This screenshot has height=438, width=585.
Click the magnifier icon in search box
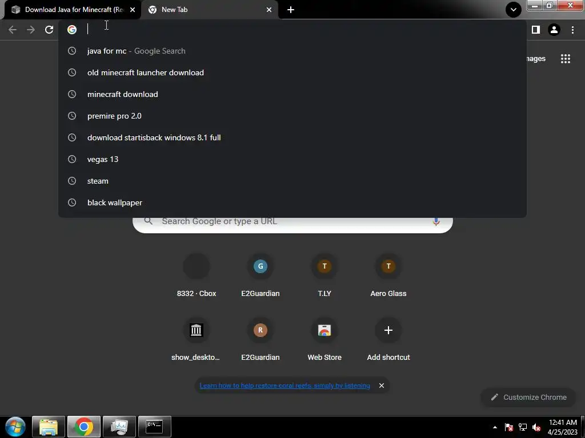coord(149,221)
